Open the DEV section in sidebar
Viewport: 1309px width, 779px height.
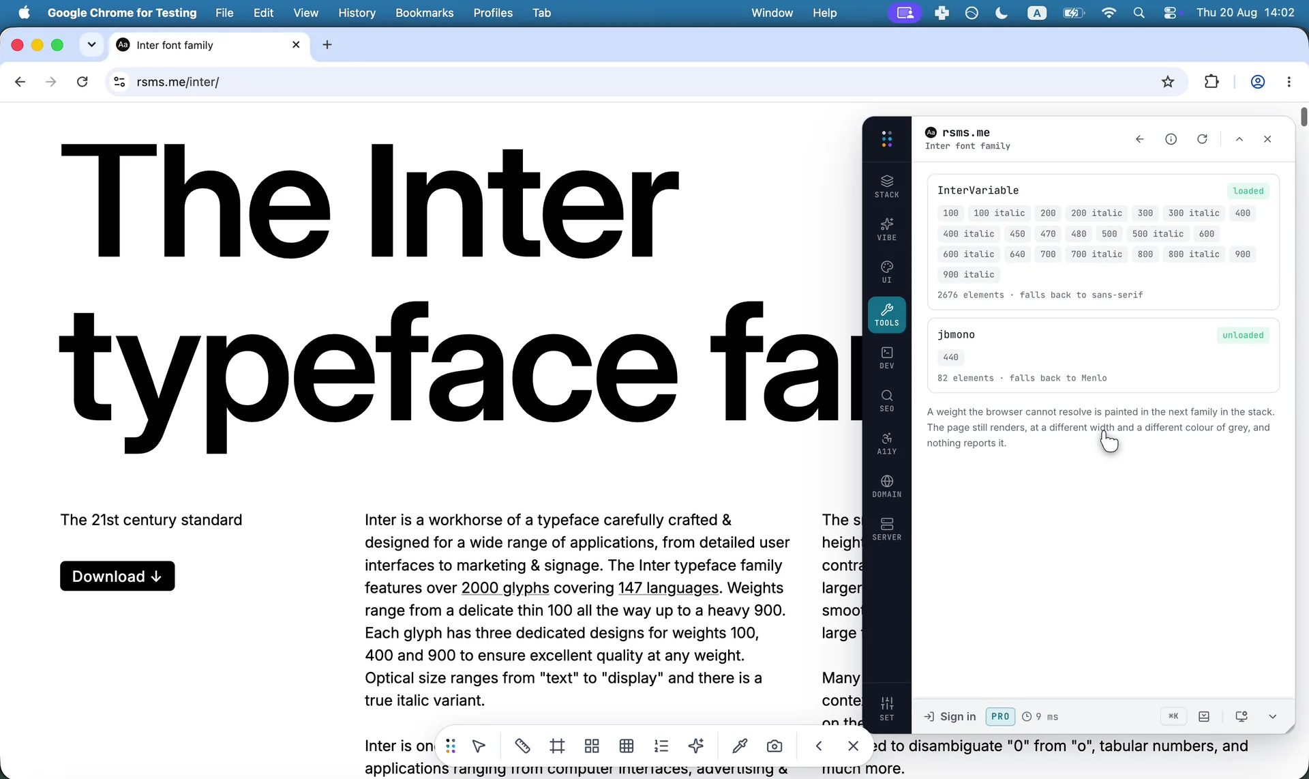(886, 357)
